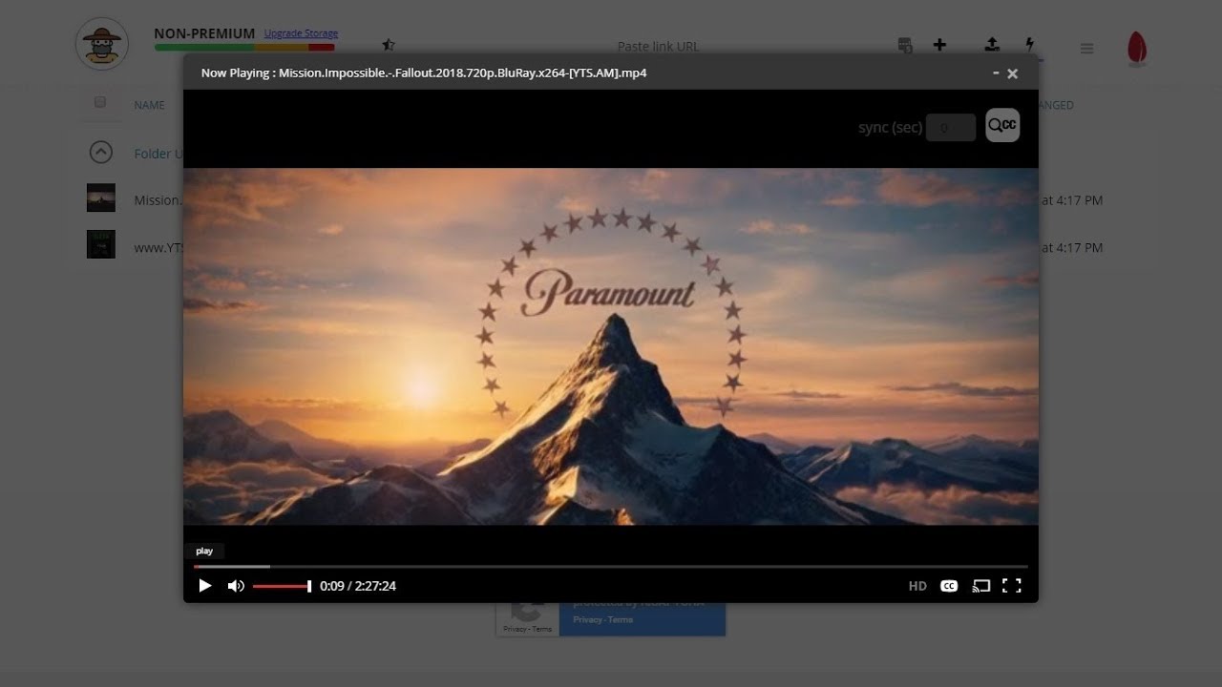Open the Mission Impossible file thumbnail
1222x687 pixels.
tap(101, 198)
